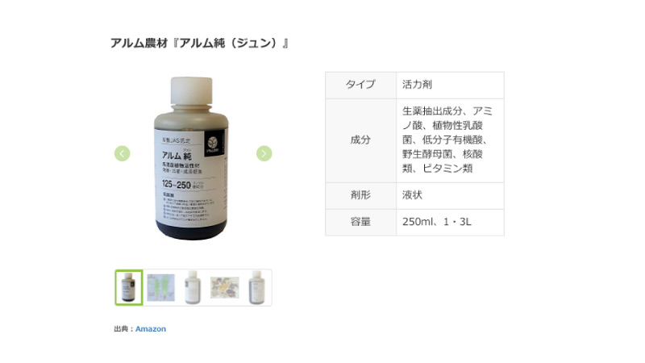
Task: Click the 成分 row header cell
Action: click(x=360, y=140)
